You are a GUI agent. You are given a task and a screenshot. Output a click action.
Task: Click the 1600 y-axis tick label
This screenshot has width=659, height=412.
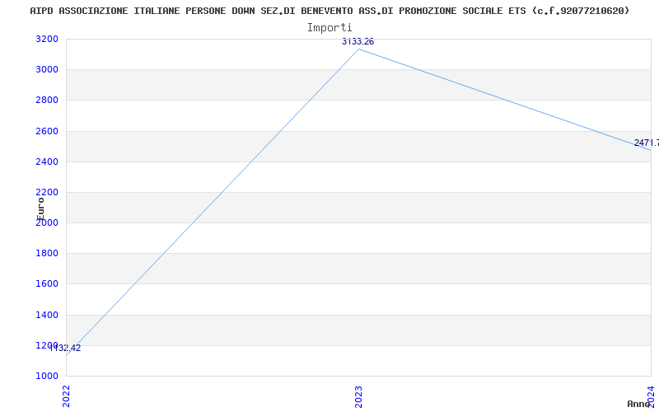[x=47, y=283]
